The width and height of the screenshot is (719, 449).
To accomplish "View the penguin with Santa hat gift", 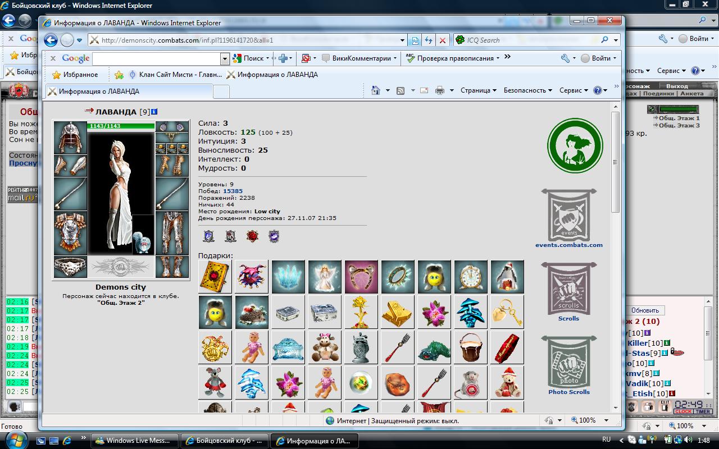I will (x=507, y=277).
